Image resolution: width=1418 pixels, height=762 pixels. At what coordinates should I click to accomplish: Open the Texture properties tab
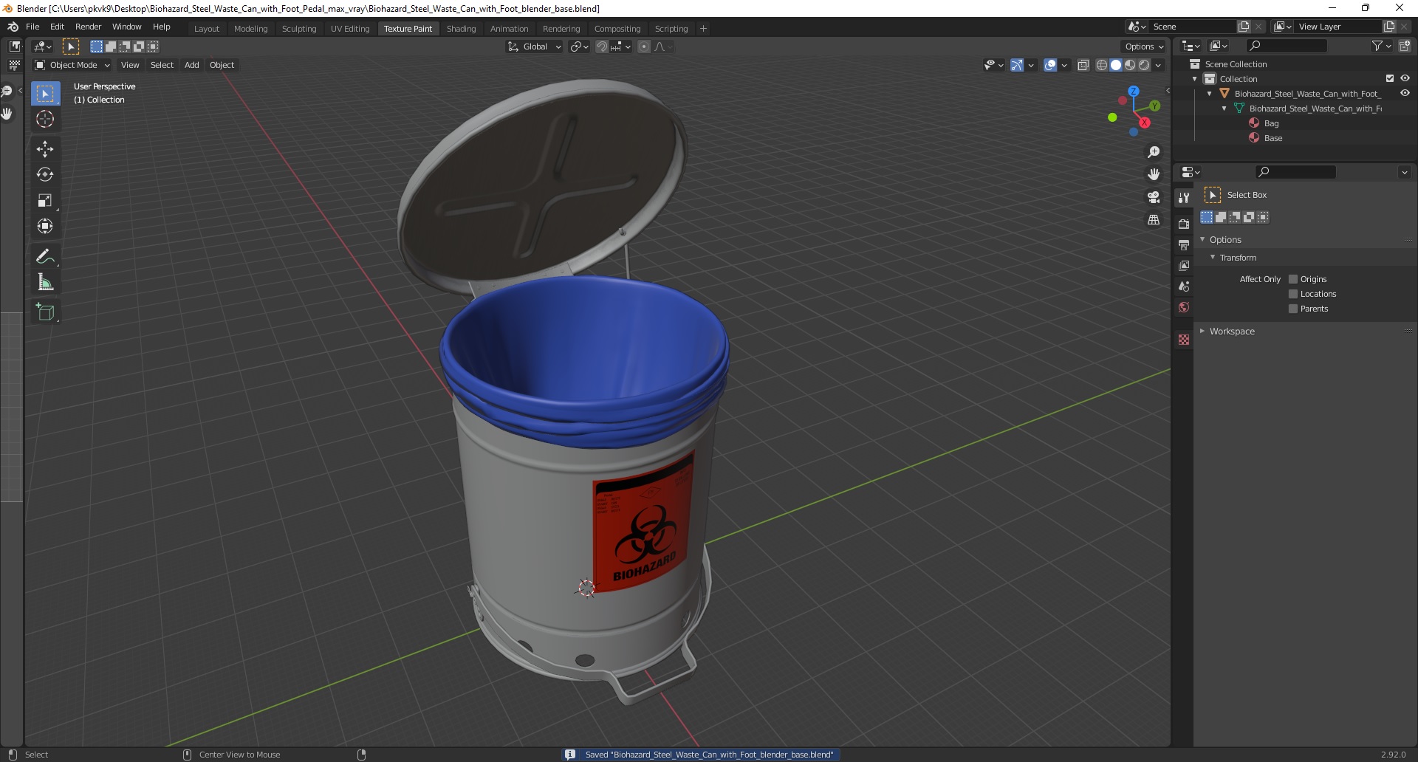point(1184,340)
